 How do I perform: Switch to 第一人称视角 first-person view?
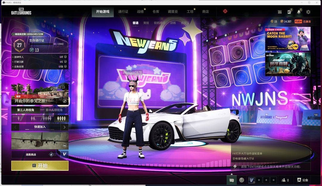(54, 110)
